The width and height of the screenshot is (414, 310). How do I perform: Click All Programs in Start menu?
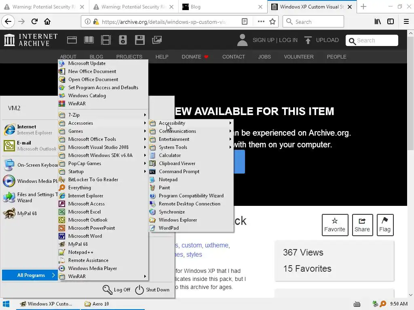(x=30, y=275)
